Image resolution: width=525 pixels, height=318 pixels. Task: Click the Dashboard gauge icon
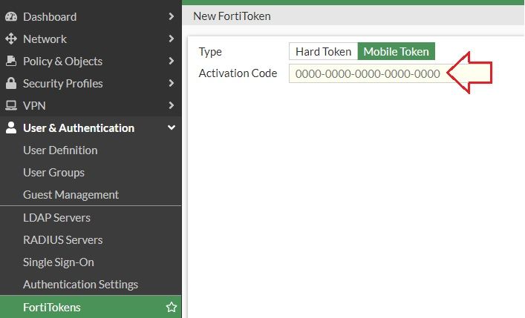(x=11, y=16)
